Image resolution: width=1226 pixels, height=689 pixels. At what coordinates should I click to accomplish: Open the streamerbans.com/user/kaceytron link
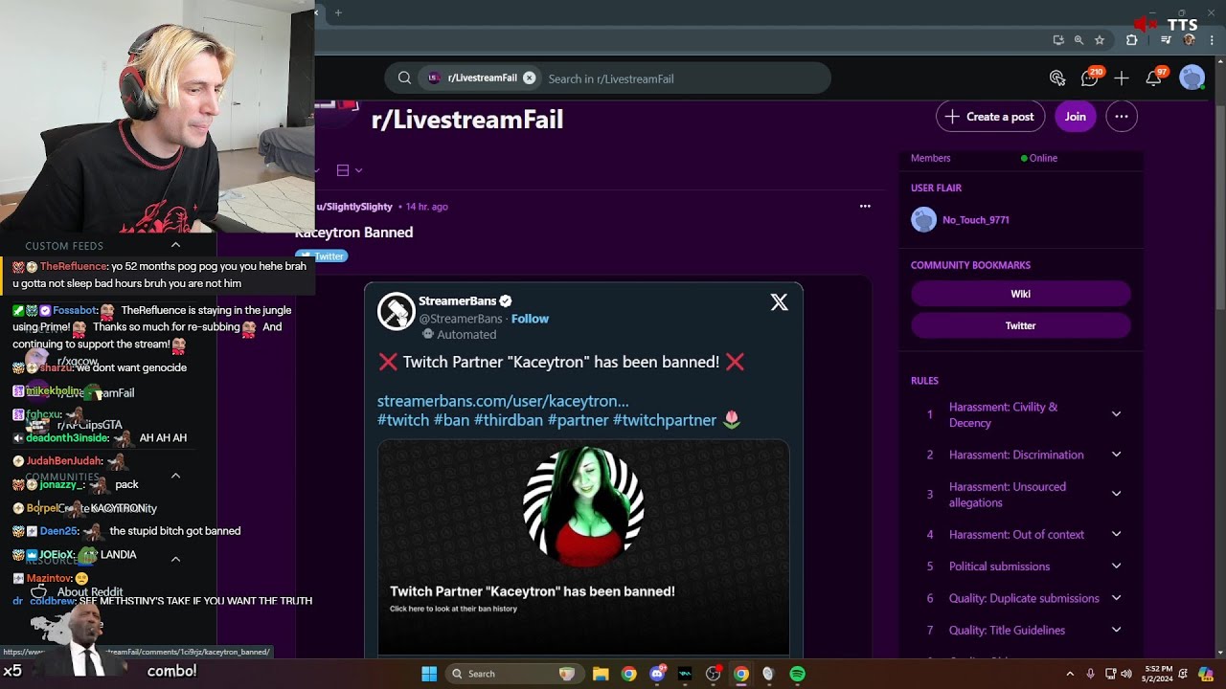click(503, 401)
